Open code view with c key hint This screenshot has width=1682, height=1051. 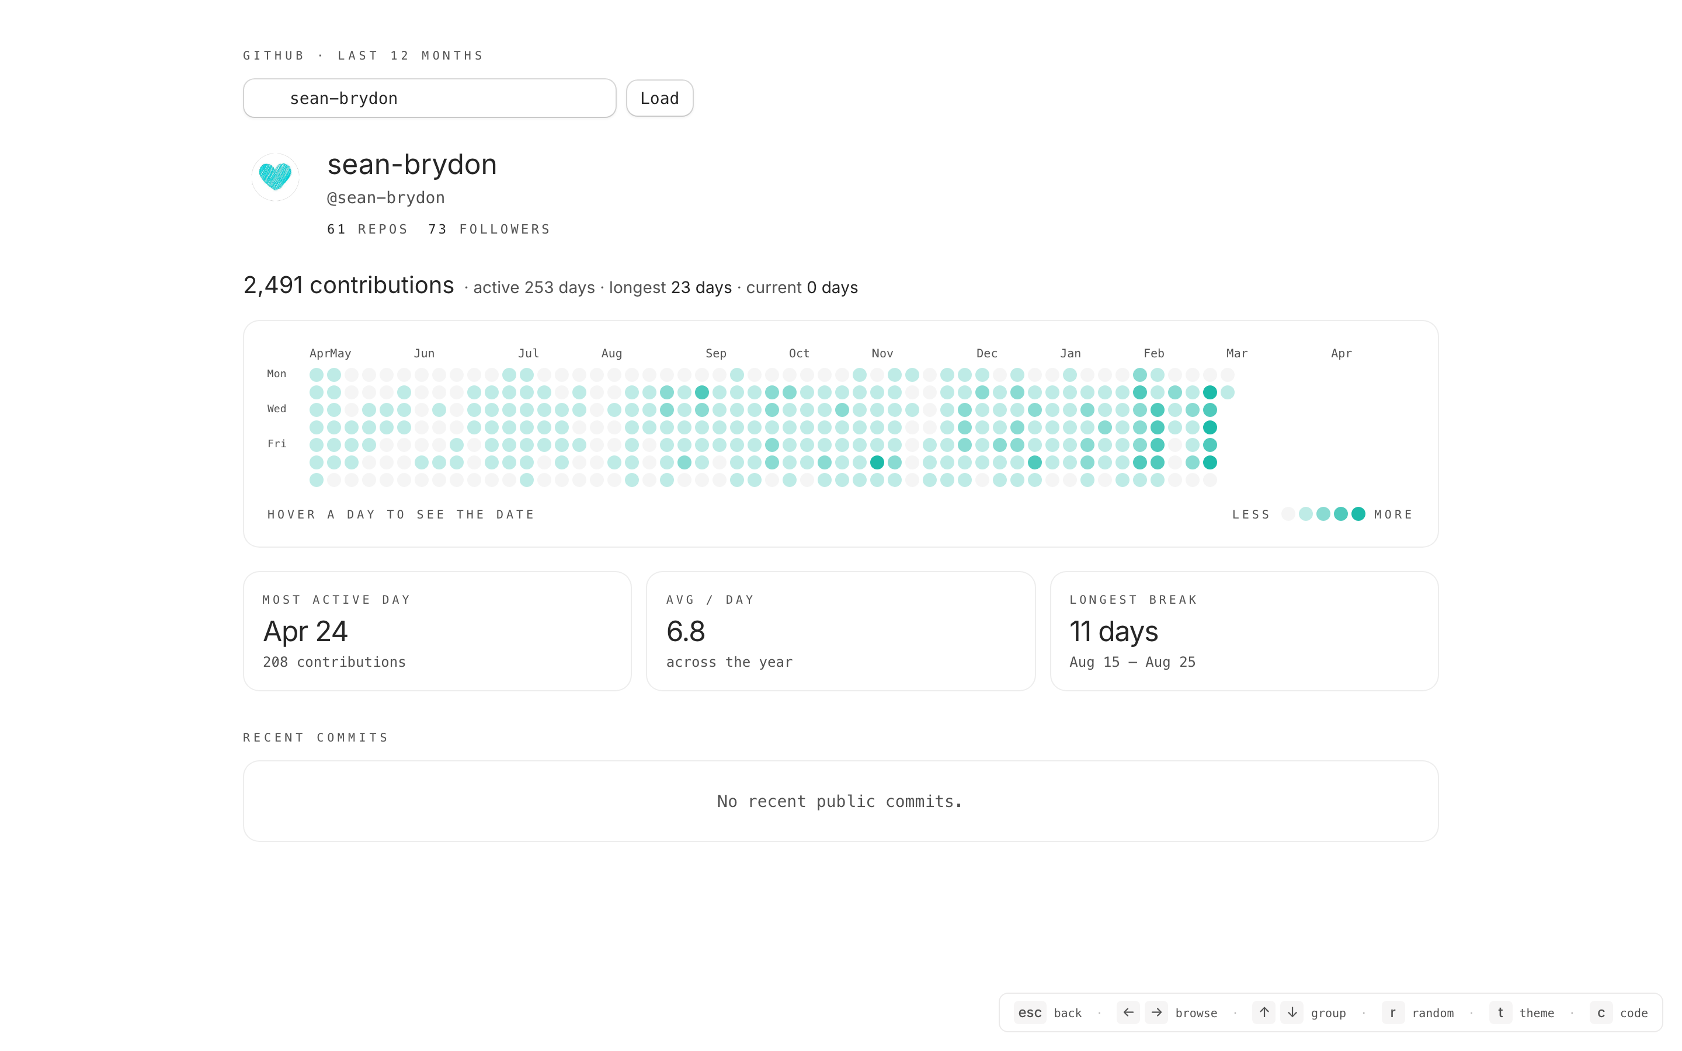click(x=1601, y=1012)
